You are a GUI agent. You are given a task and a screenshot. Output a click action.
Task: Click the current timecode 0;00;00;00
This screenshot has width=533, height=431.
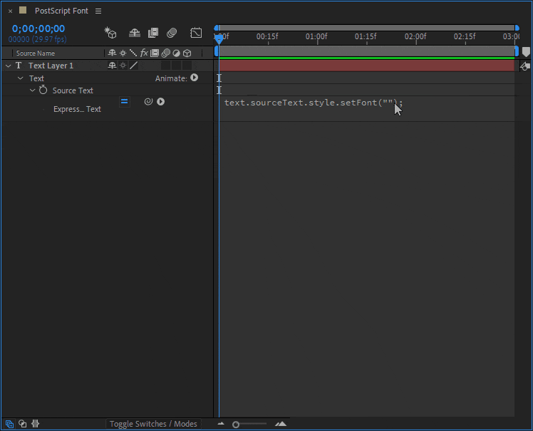(38, 28)
